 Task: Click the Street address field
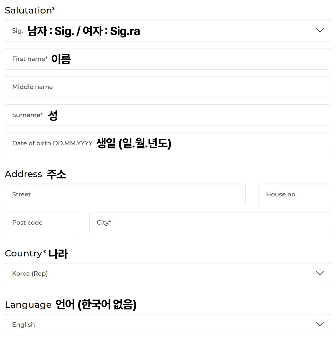[x=125, y=194]
